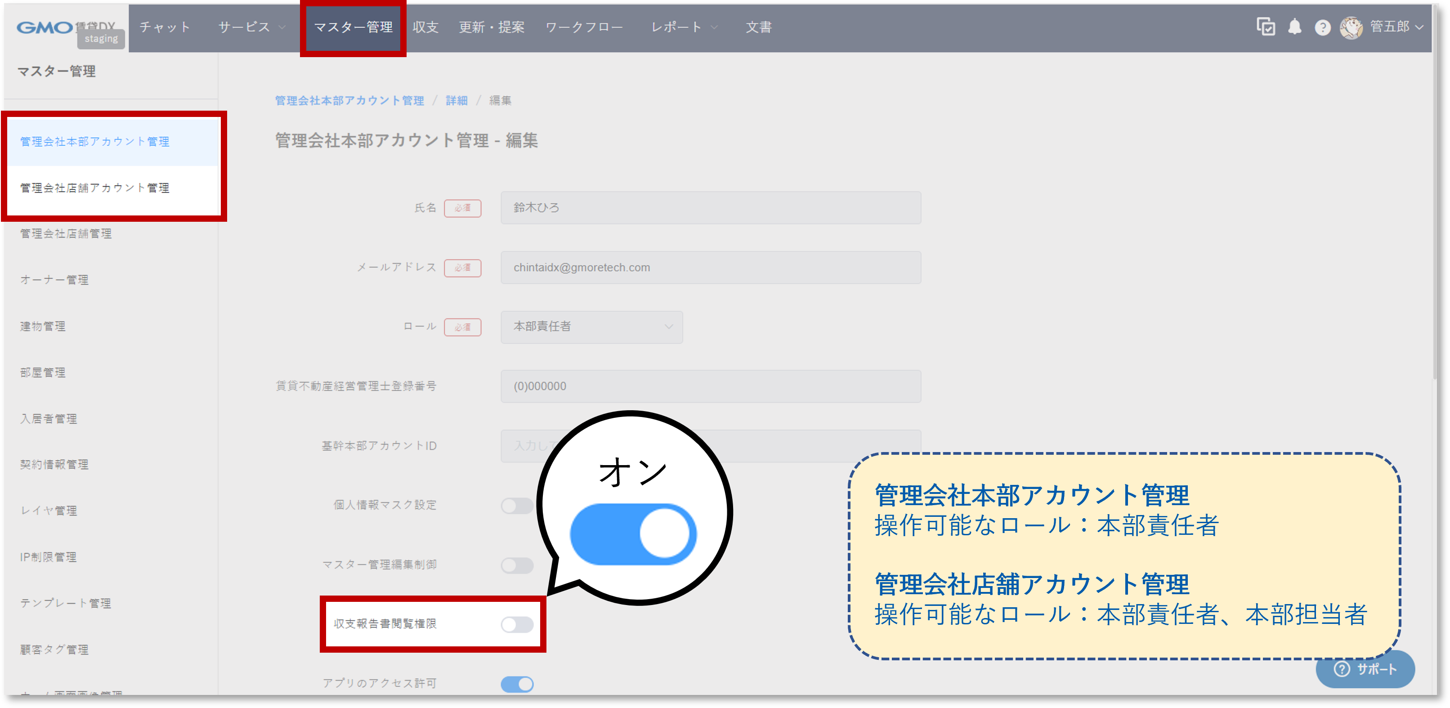
Task: Open the チャット menu
Action: coord(165,27)
